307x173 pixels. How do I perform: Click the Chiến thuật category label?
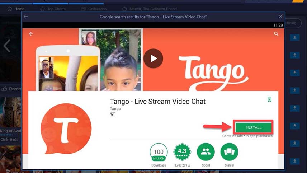click(9, 140)
